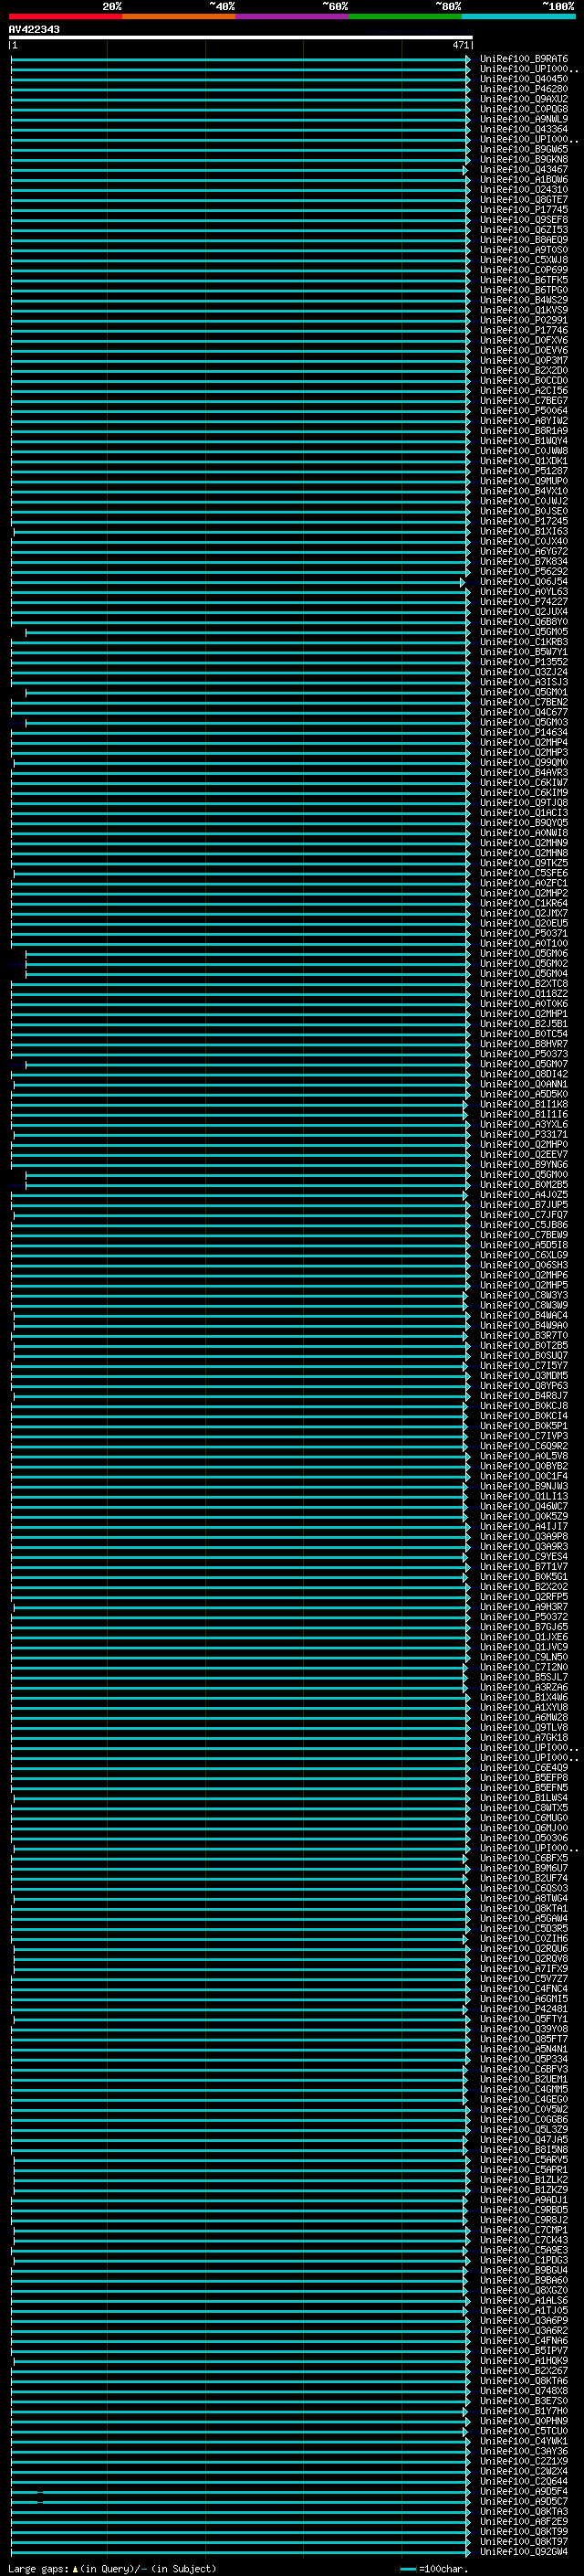Click the UniRef100_Q8KT99 hit name

point(524,2532)
